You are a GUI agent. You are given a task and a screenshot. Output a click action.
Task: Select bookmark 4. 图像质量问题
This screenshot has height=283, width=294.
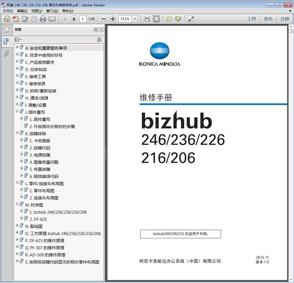click(44, 162)
